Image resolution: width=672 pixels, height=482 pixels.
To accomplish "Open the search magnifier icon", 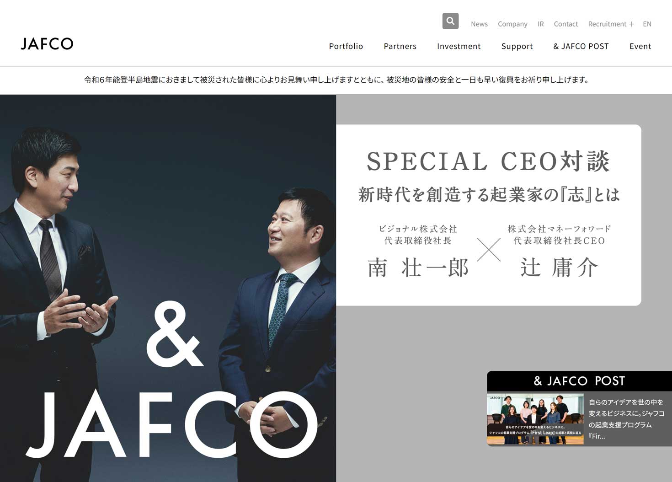I will 450,21.
